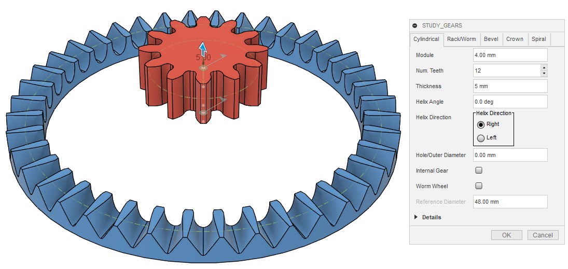Focus the Thickness input field
This screenshot has height=269, width=568.
click(x=510, y=86)
